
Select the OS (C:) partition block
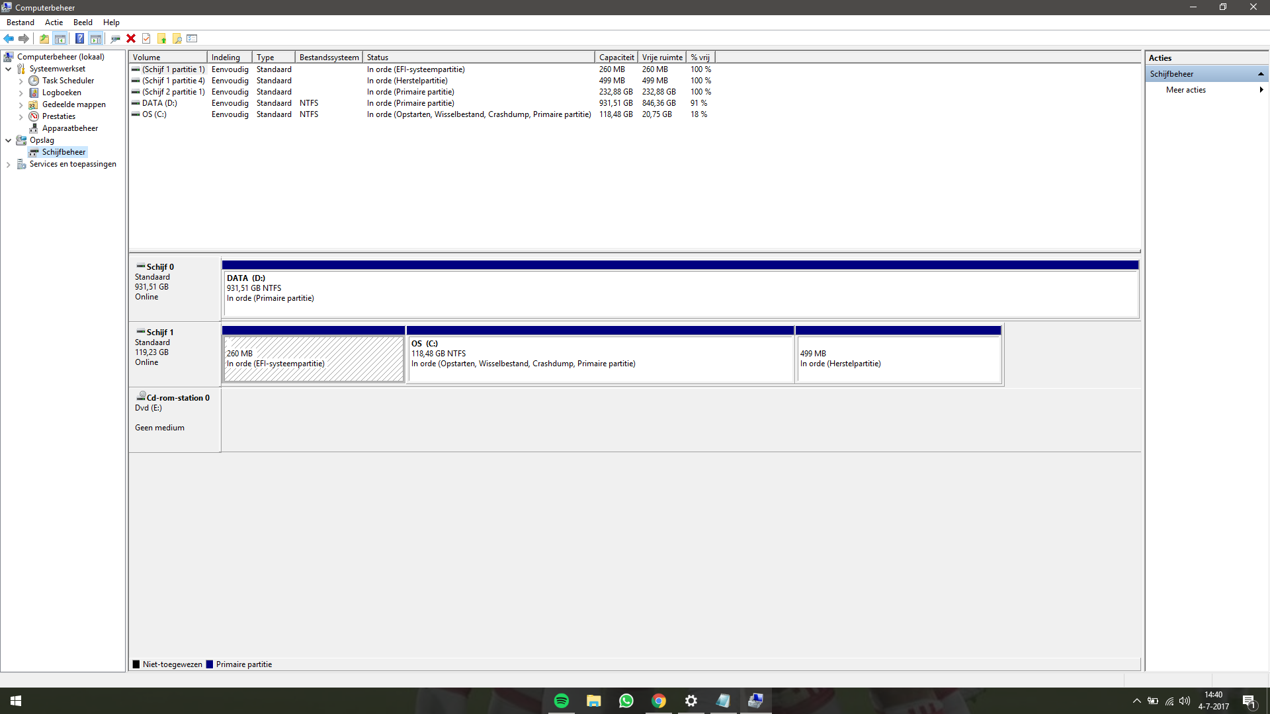point(599,359)
